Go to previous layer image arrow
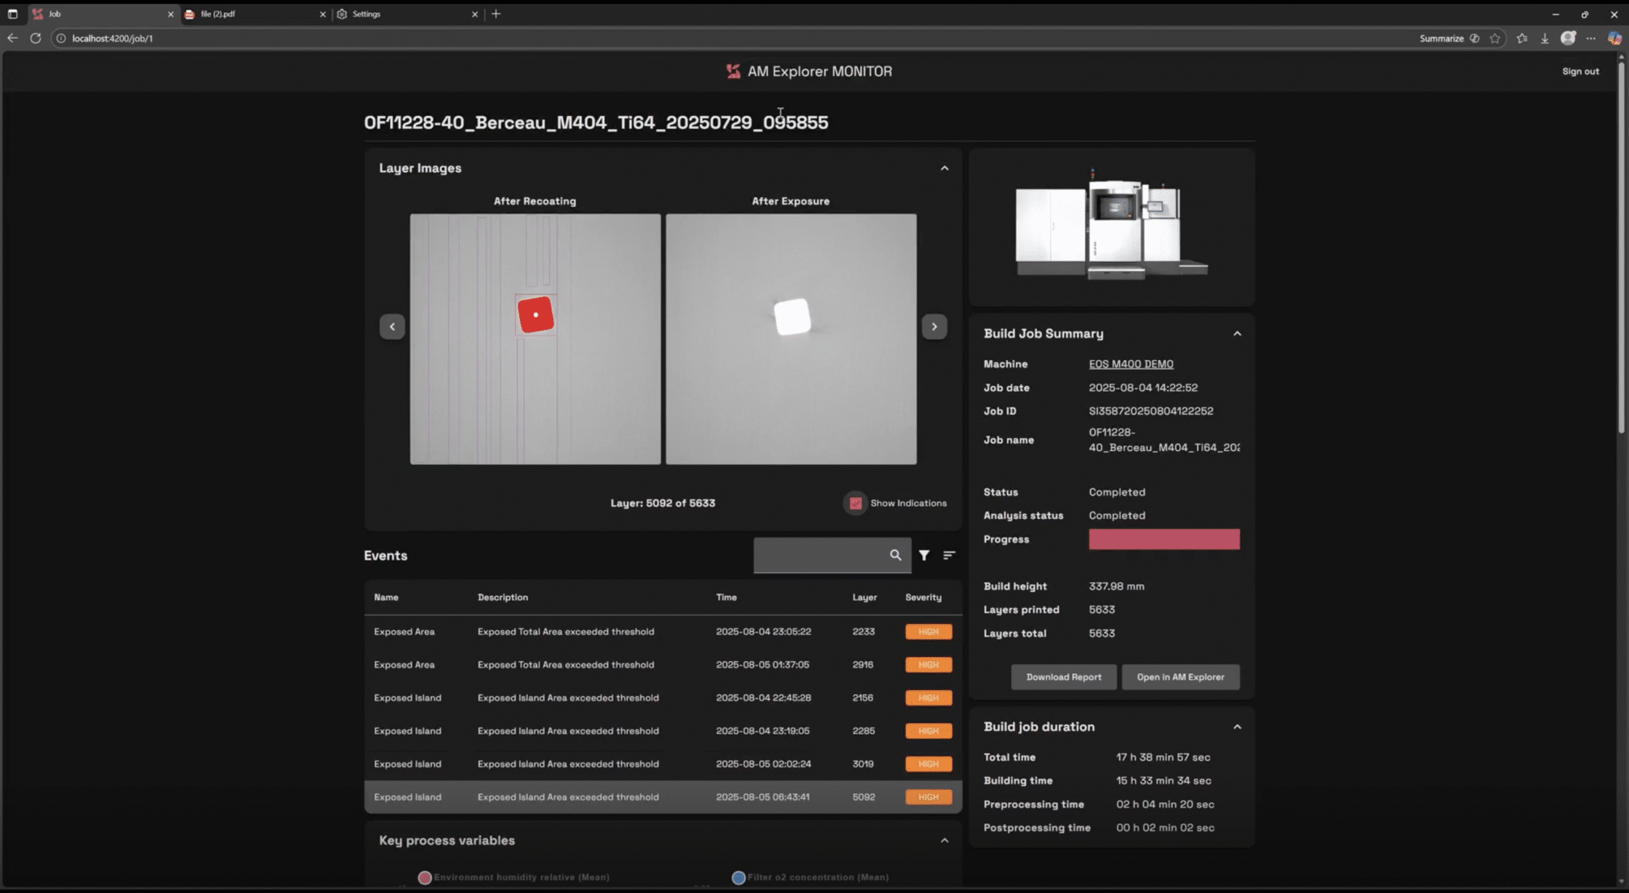This screenshot has width=1629, height=893. (392, 326)
